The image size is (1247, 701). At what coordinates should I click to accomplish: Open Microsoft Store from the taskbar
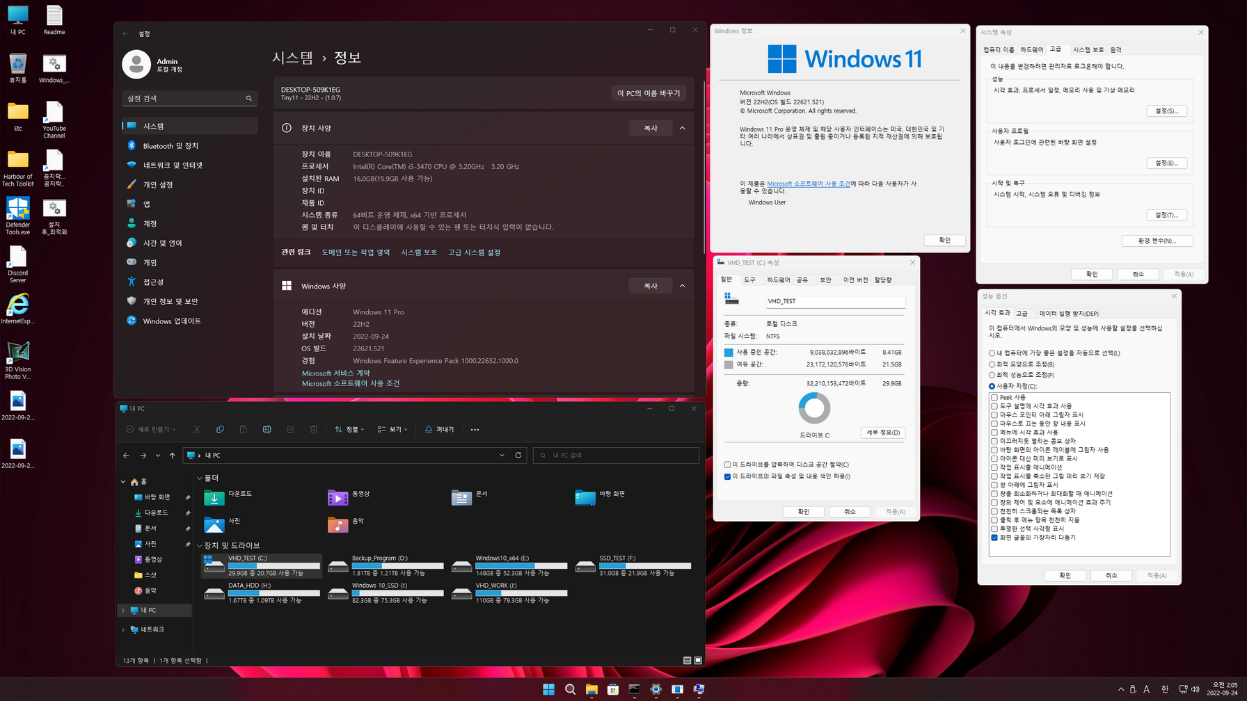[x=613, y=689]
